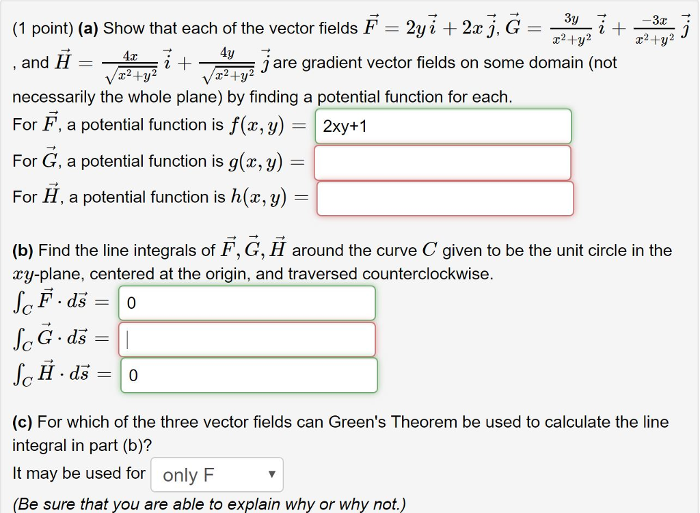The width and height of the screenshot is (700, 513).
Task: Open the Green's Theorem answer selector
Action: [216, 474]
